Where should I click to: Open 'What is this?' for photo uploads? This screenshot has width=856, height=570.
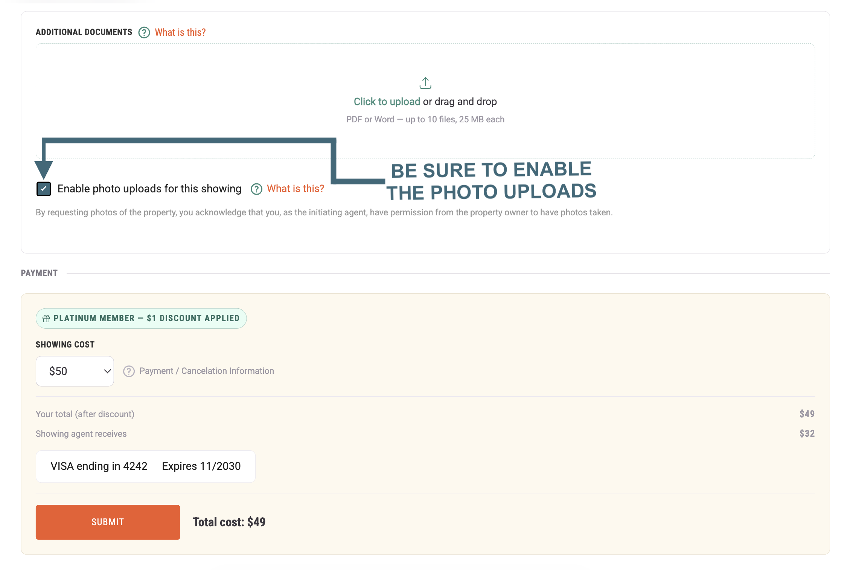click(x=295, y=189)
